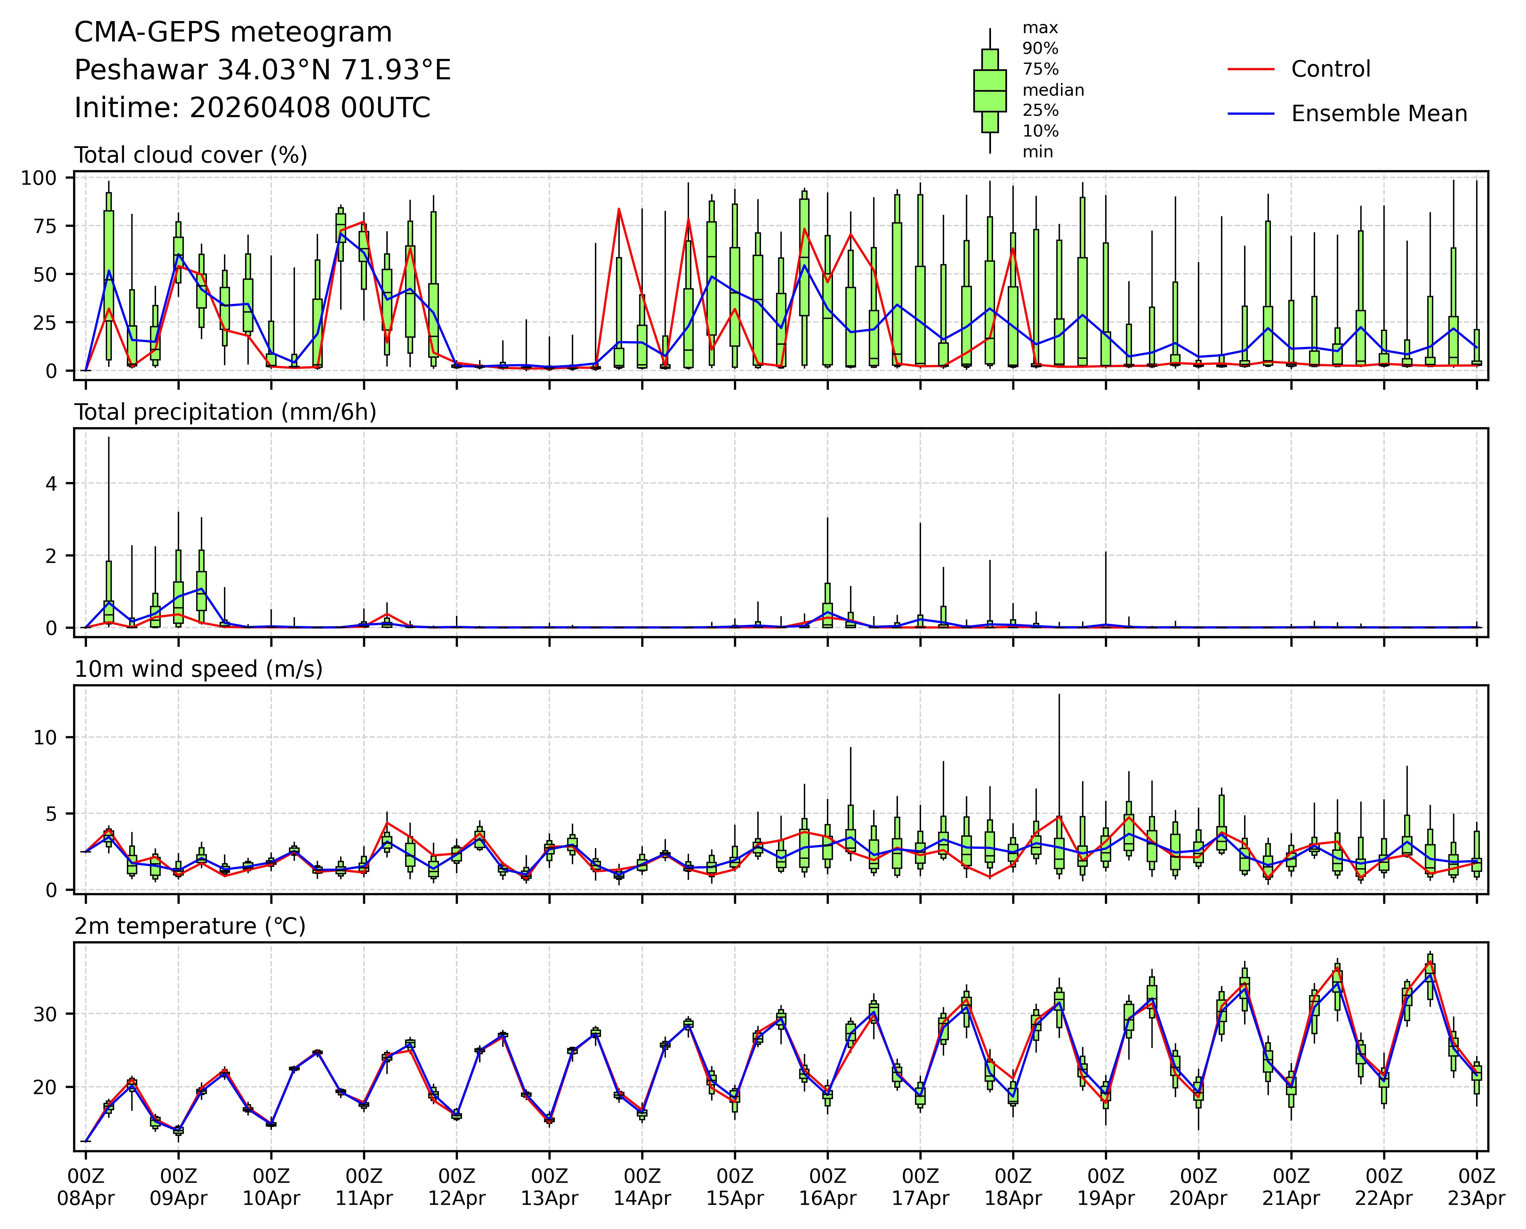This screenshot has width=1526, height=1229.
Task: Click the cloud cover axis label '100'
Action: pos(38,178)
